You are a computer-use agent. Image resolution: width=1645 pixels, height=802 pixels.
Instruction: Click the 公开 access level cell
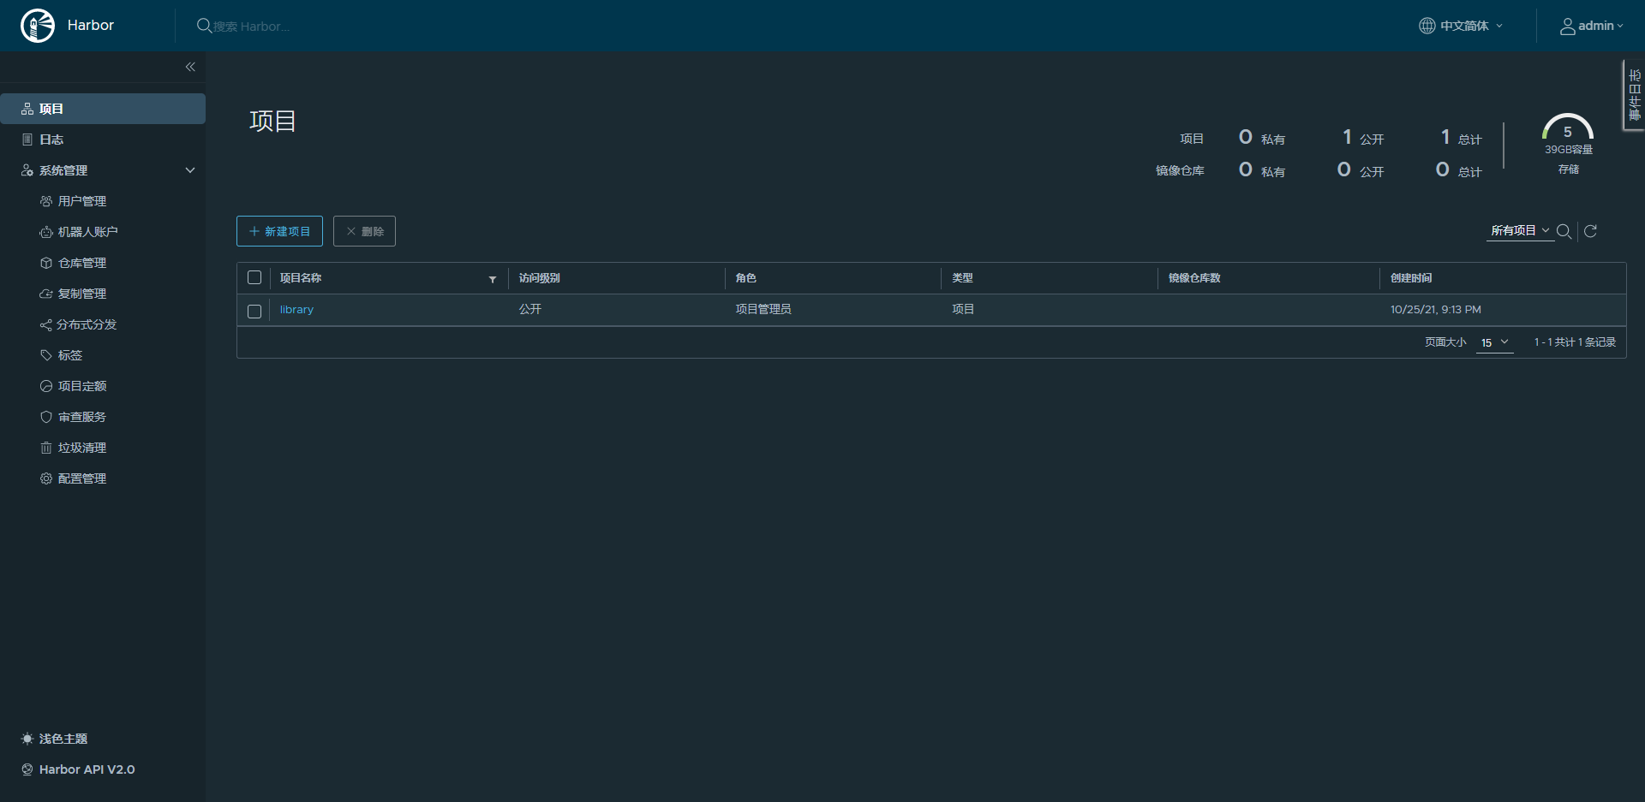(x=530, y=309)
